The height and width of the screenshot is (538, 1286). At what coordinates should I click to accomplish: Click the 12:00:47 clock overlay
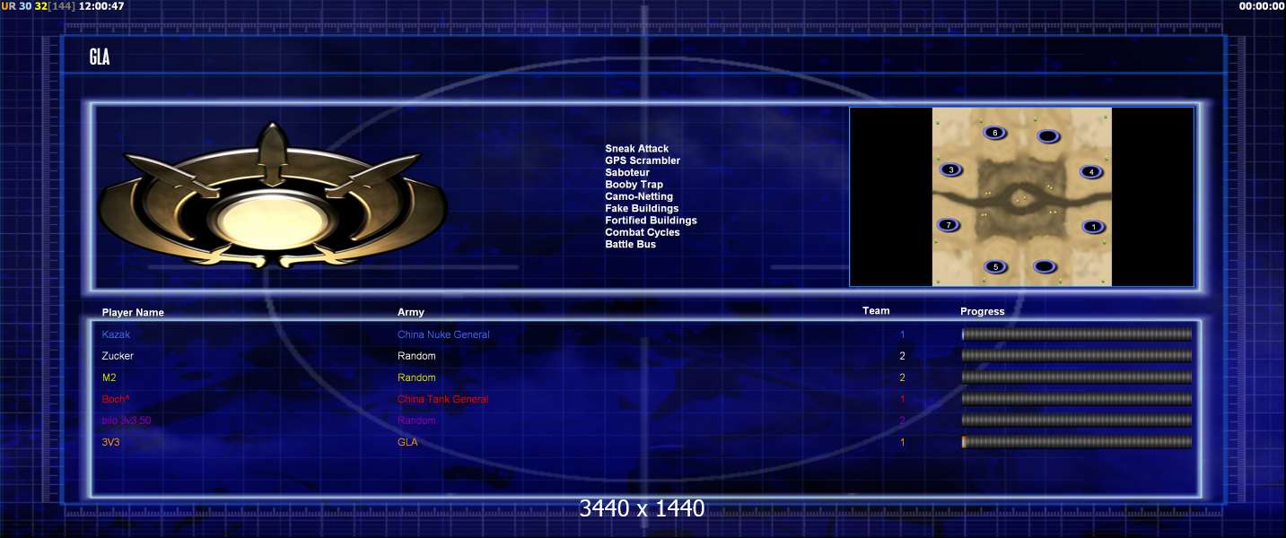pos(101,6)
